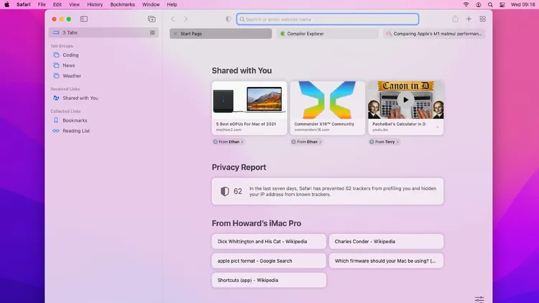Play Pachelbel's Calculator in D video
Image resolution: width=539 pixels, height=303 pixels.
tap(405, 100)
